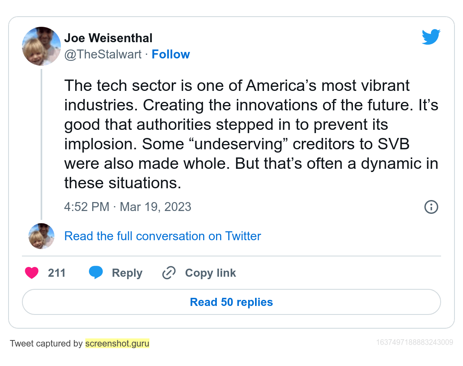
Task: Click the tweet body text about SVB
Action: 251,134
